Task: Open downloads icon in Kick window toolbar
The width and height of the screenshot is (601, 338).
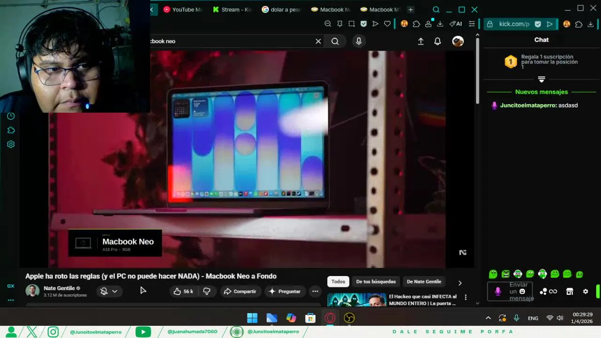Action: coord(591,24)
